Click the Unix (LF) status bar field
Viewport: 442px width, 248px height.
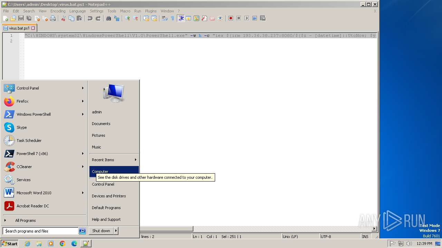coord(300,237)
